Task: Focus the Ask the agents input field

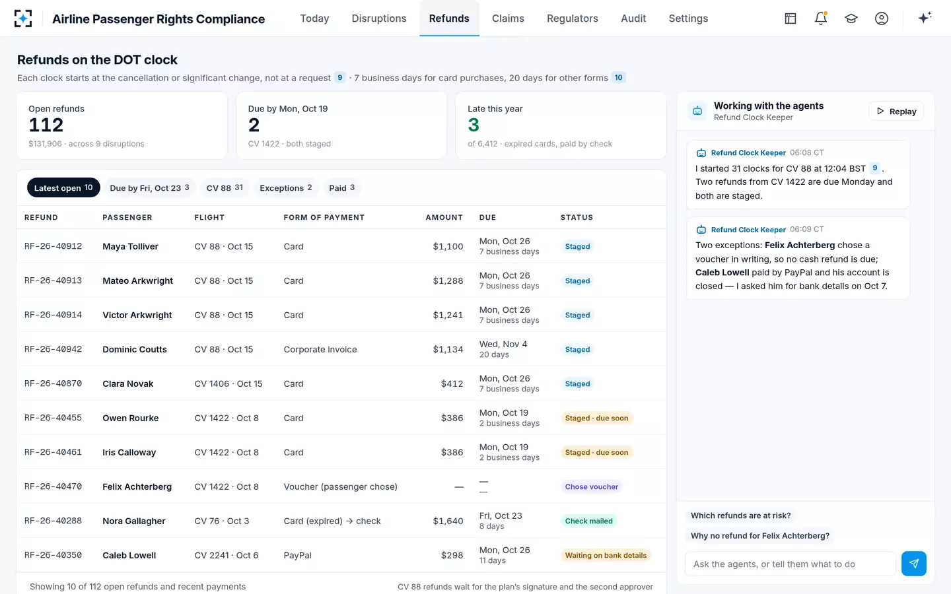Action: (x=791, y=564)
